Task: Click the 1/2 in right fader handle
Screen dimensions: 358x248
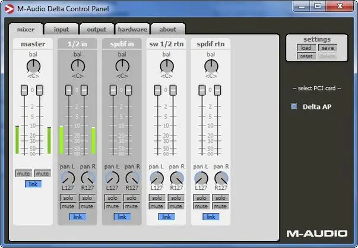Action: 84,90
